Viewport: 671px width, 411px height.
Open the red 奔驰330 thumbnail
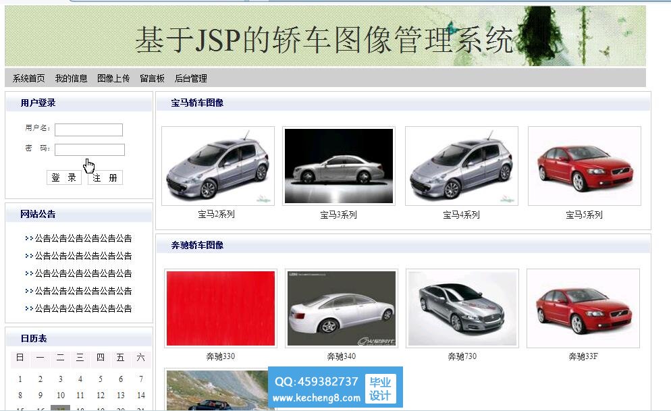click(x=221, y=308)
